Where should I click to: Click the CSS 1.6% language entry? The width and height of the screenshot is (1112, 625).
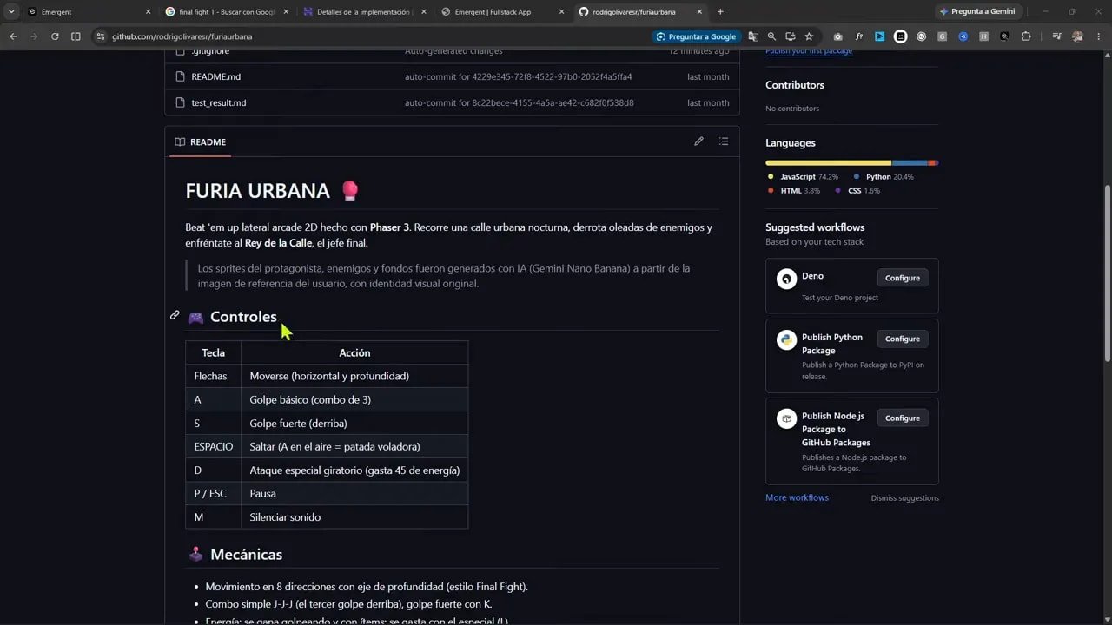tap(857, 190)
